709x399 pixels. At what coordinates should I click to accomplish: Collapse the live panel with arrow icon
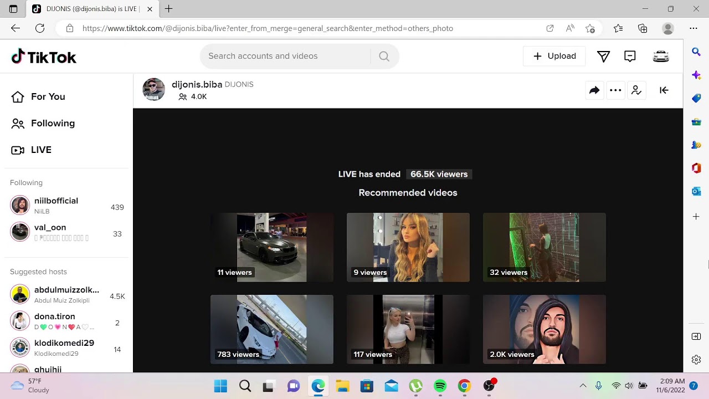pyautogui.click(x=664, y=90)
